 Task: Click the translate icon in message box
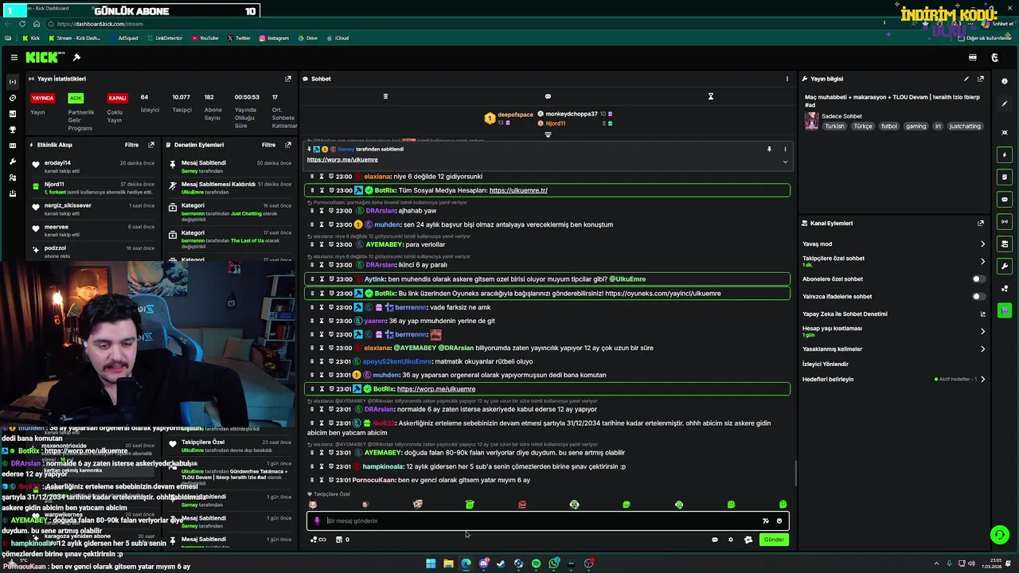[x=766, y=521]
